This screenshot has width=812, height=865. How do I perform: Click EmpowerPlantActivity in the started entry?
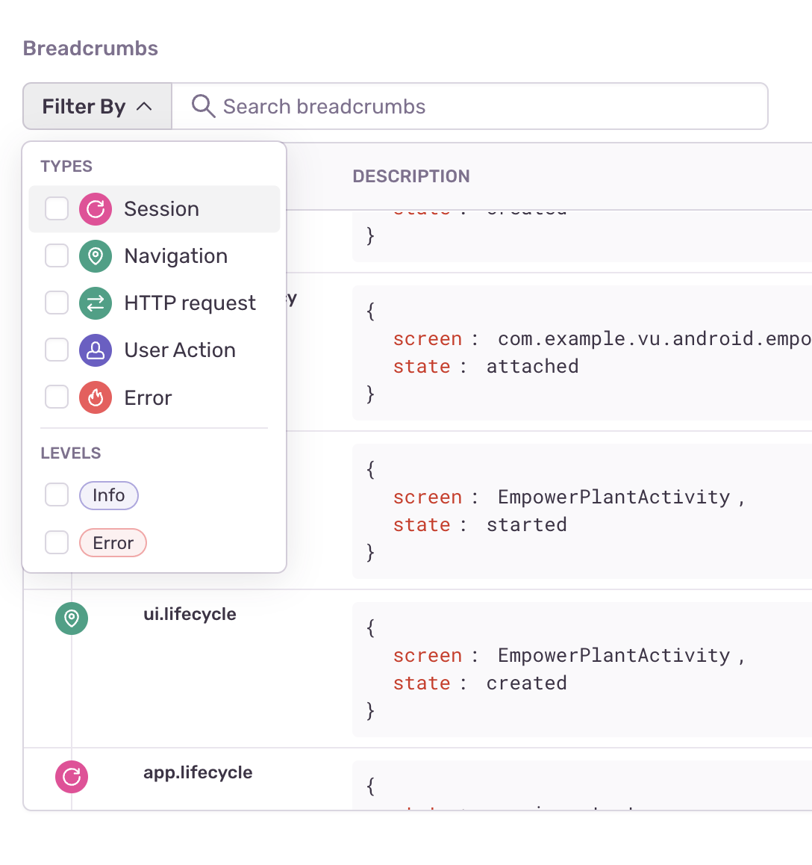(x=613, y=497)
